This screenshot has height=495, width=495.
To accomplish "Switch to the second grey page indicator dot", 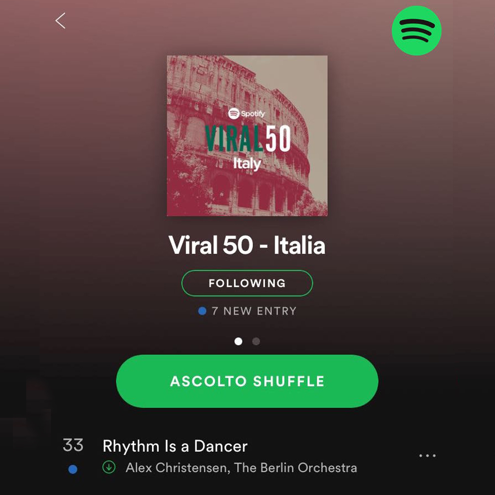I will pos(256,341).
